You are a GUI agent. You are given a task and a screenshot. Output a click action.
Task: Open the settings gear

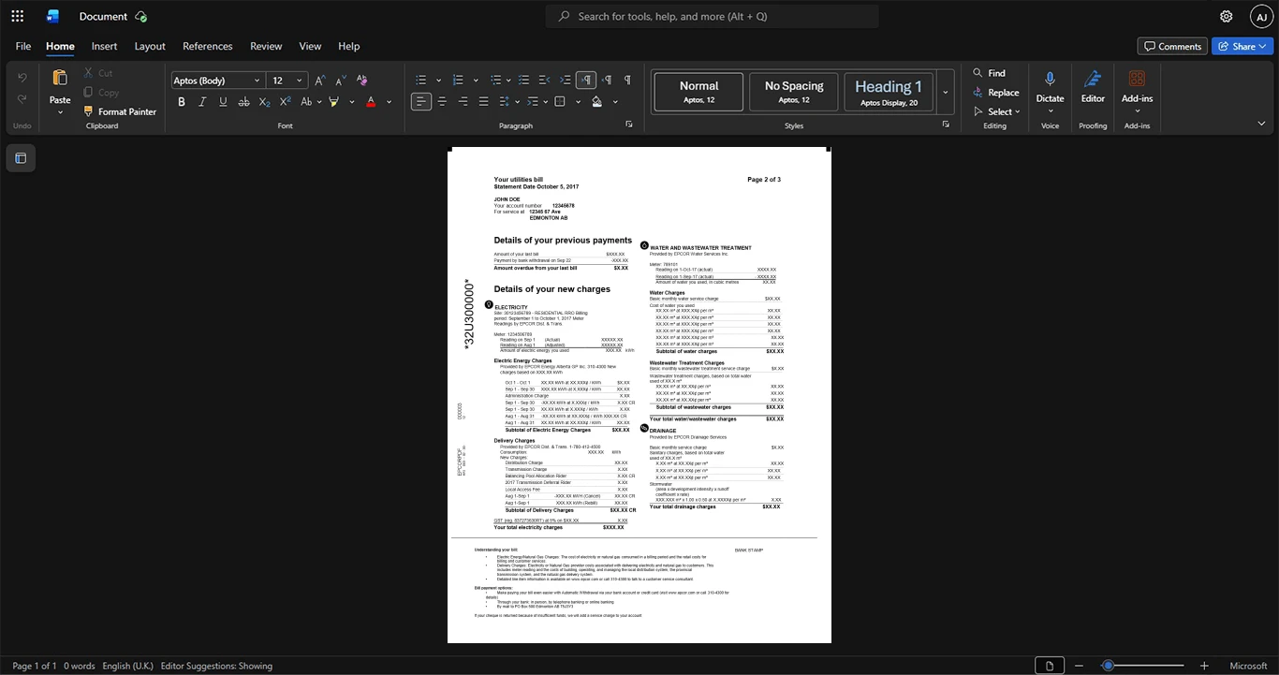(x=1226, y=16)
